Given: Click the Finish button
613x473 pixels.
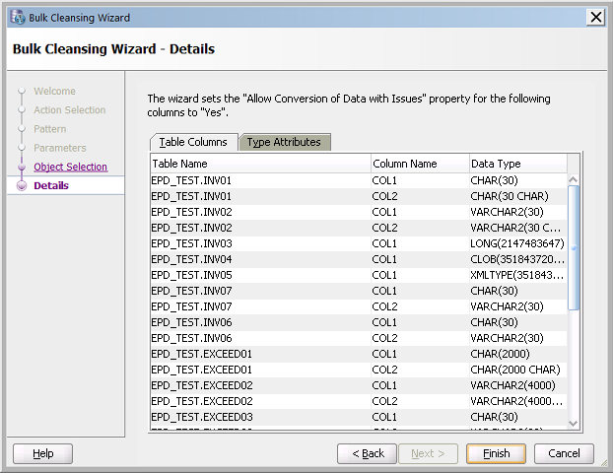Looking at the screenshot, I should [496, 453].
